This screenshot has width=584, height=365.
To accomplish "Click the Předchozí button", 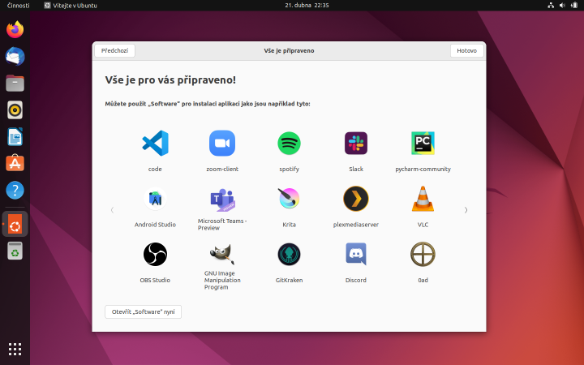I will (x=114, y=50).
